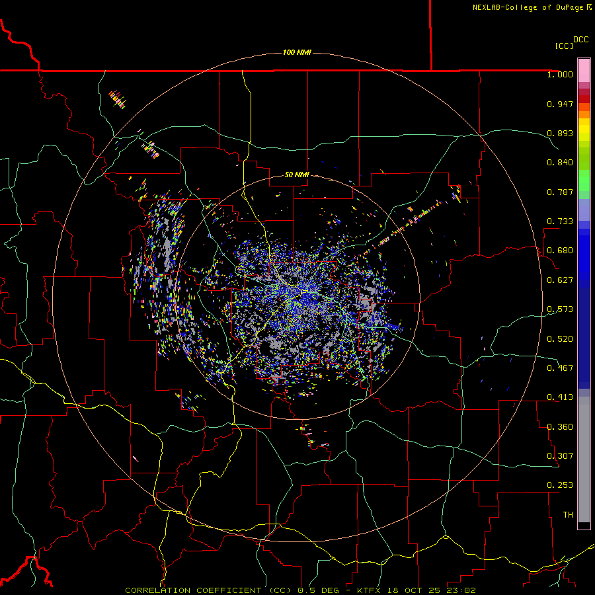Select the 0.360 scale value
The height and width of the screenshot is (595, 595).
(x=560, y=427)
